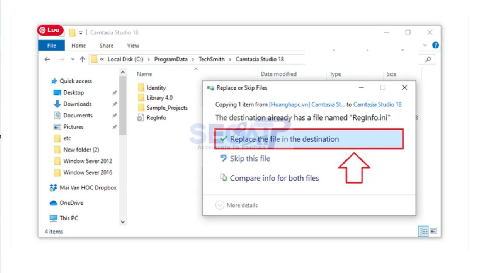Viewport: 480px width, 273px height.
Task: Open the Quick Access Toolbar dropdown
Action: coord(81,32)
